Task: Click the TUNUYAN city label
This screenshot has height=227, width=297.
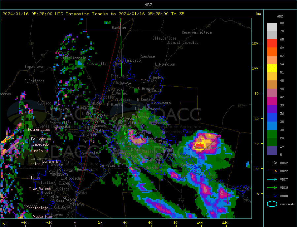Action: click(x=77, y=205)
